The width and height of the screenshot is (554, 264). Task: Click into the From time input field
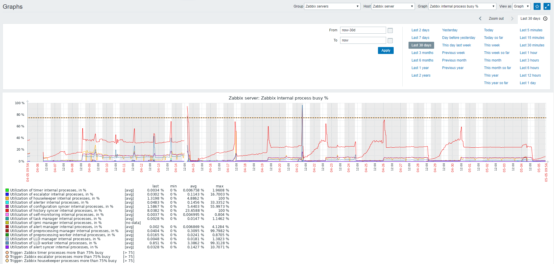(363, 30)
